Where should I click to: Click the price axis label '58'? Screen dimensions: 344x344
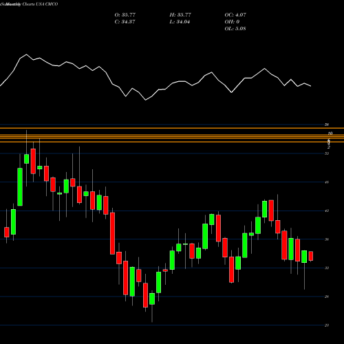click(327, 125)
